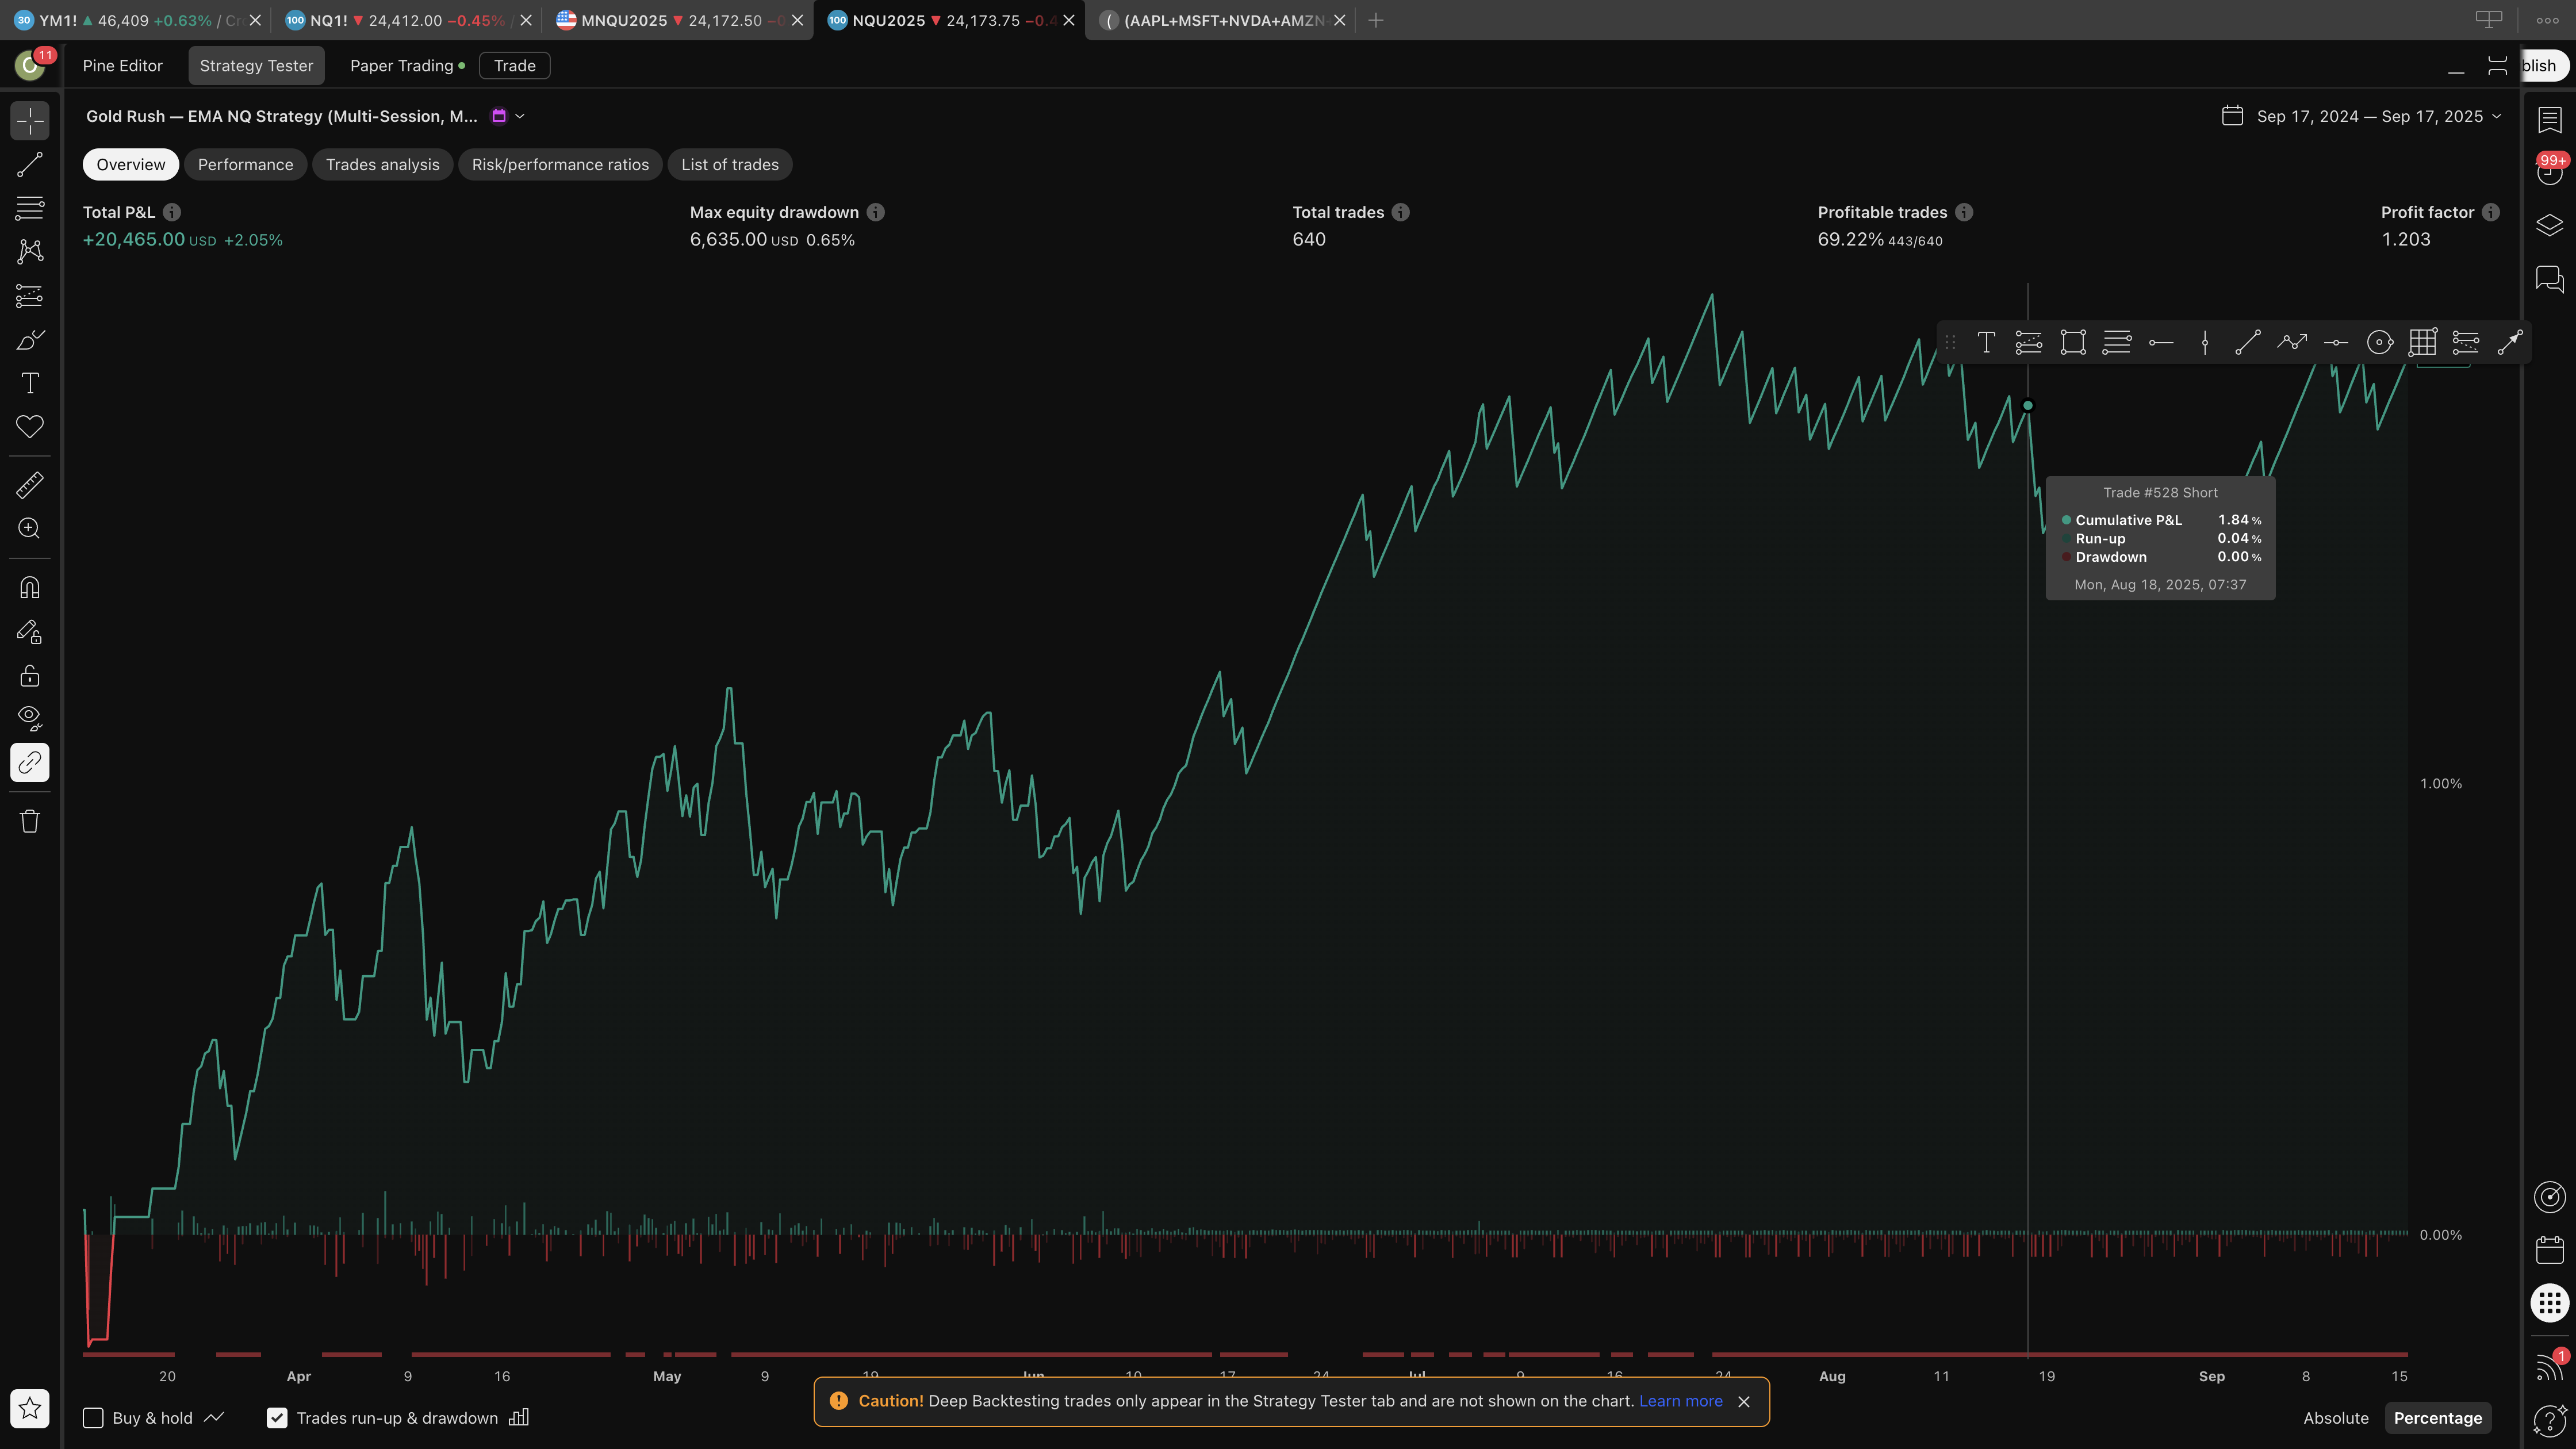This screenshot has height=1449, width=2576.
Task: Toggle hide all drawings eye icon
Action: coord(30,718)
